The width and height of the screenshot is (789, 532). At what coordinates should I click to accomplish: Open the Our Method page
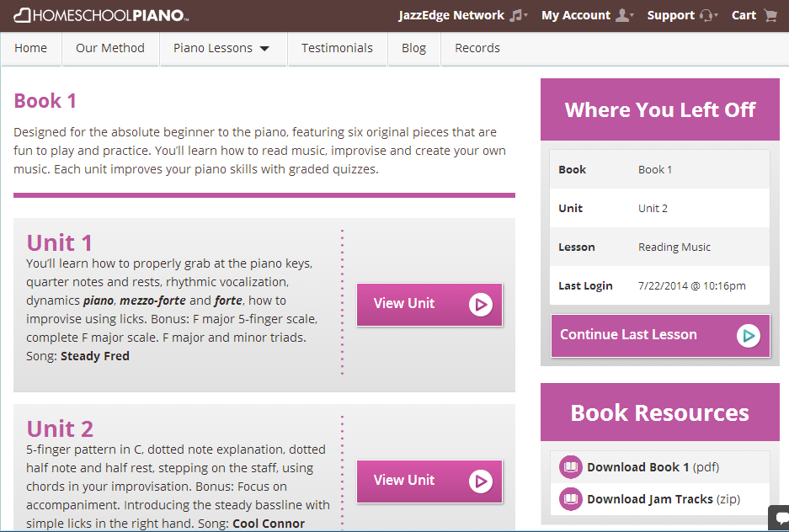[x=110, y=48]
